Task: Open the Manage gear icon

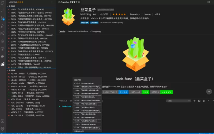Action: tap(2, 129)
